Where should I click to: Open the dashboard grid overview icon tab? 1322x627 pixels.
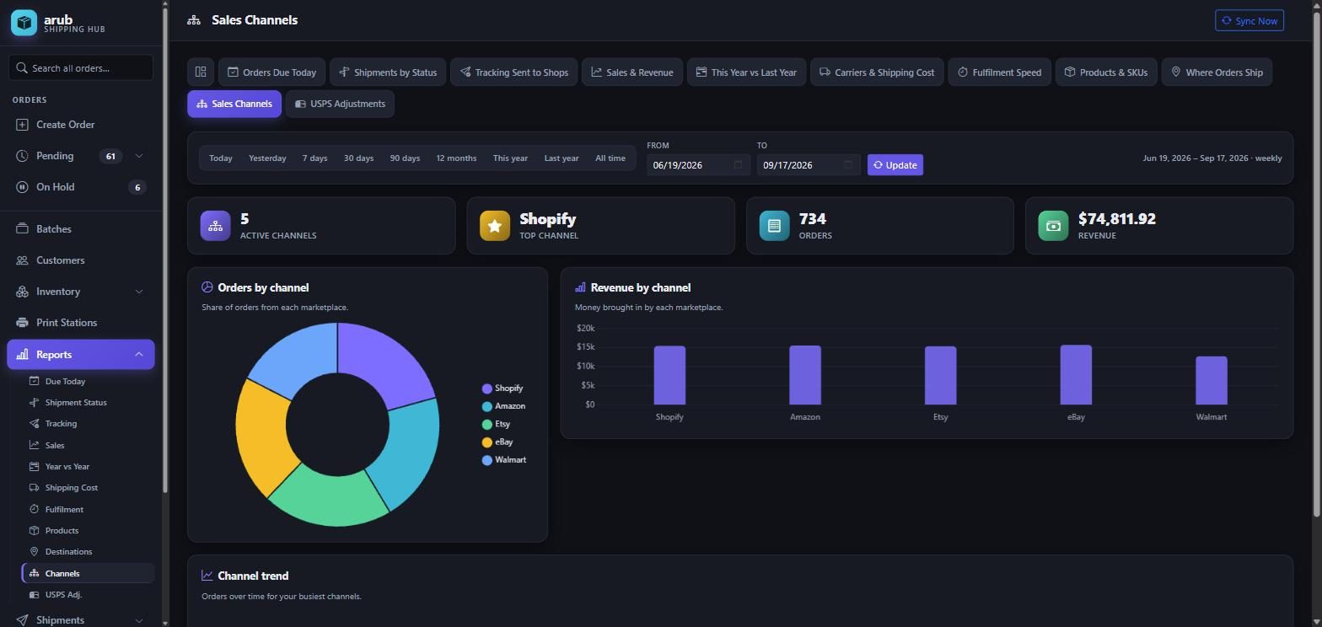201,72
